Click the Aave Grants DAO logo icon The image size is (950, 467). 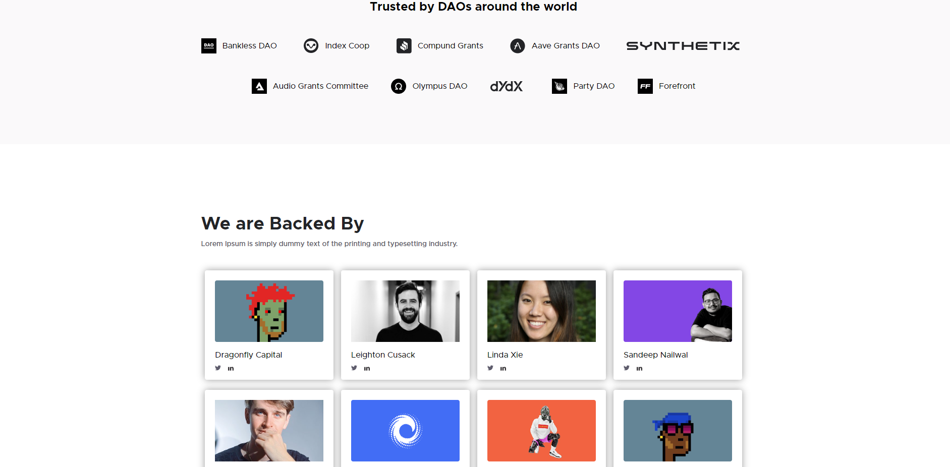(518, 46)
